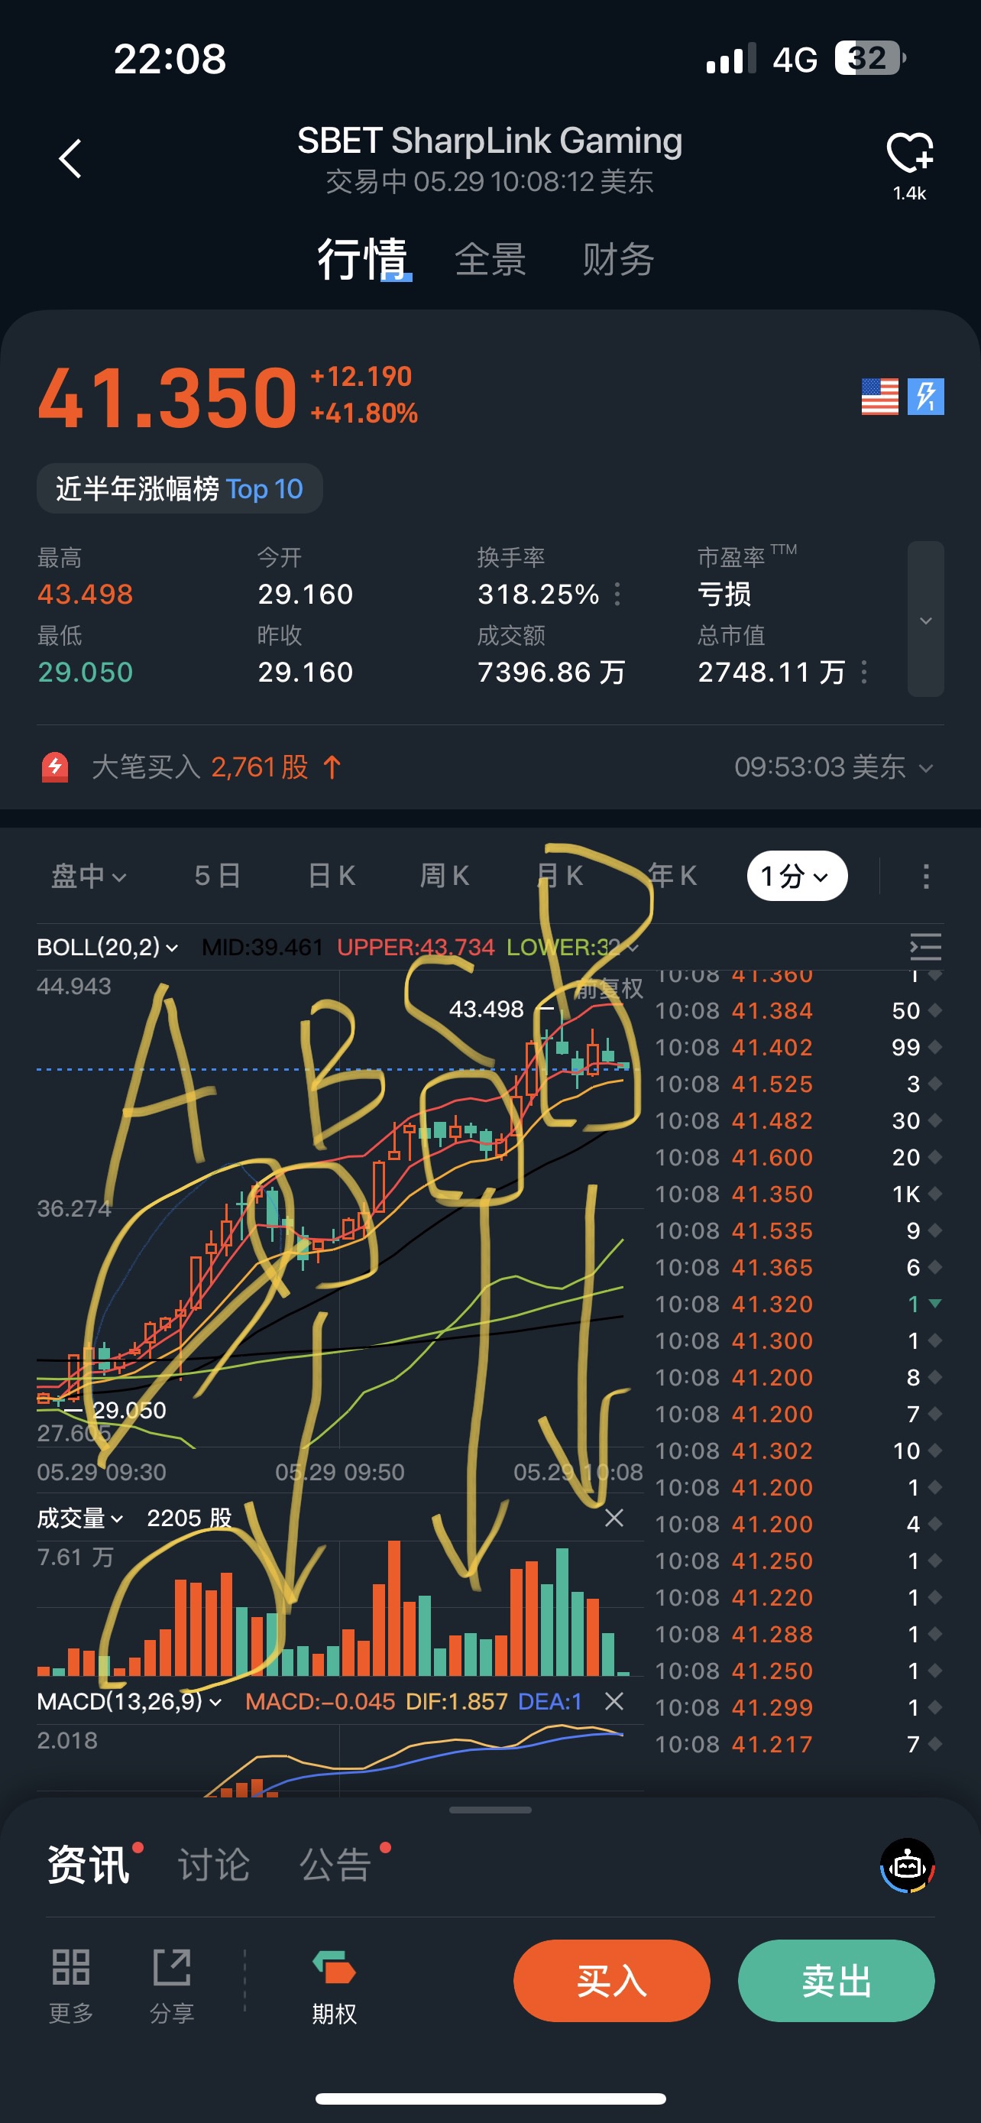Tap the 卖出 sell button
This screenshot has height=2123, width=981.
[836, 1980]
